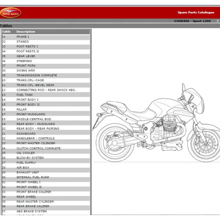The height and width of the screenshot is (220, 220).
Task: Select FRONT BODY I row
Action: [46, 100]
